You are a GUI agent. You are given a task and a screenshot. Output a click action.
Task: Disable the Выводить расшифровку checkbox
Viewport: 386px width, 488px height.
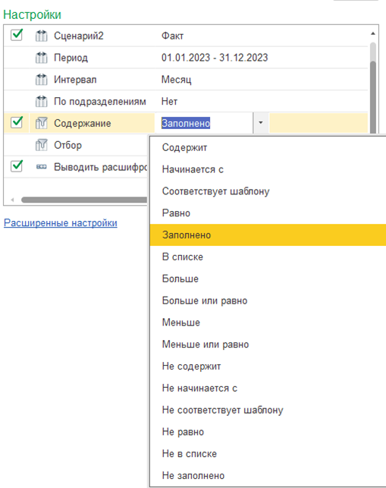(17, 166)
